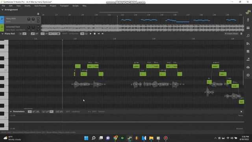This screenshot has height=142, width=252.
Task: Open the File menu
Action: 4,6
